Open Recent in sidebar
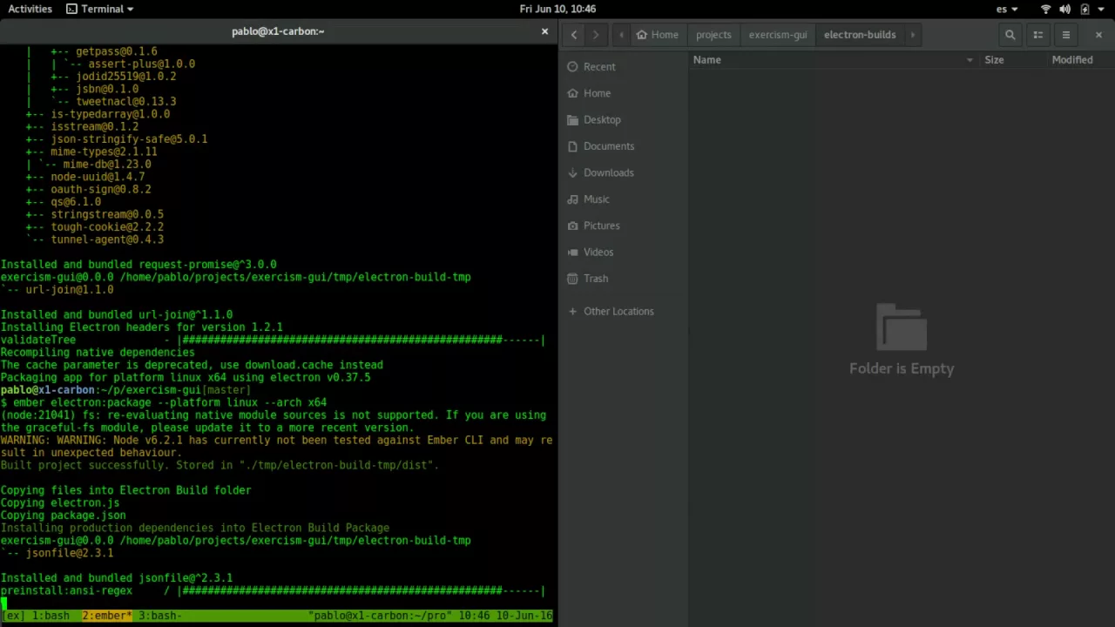Screen dimensions: 1115x627 (624, 67)
